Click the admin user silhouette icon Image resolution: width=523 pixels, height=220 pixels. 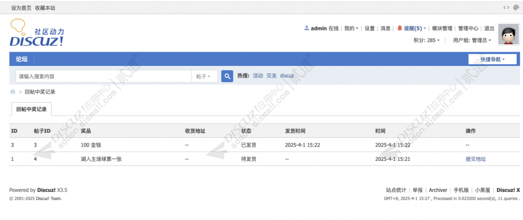[x=306, y=28]
